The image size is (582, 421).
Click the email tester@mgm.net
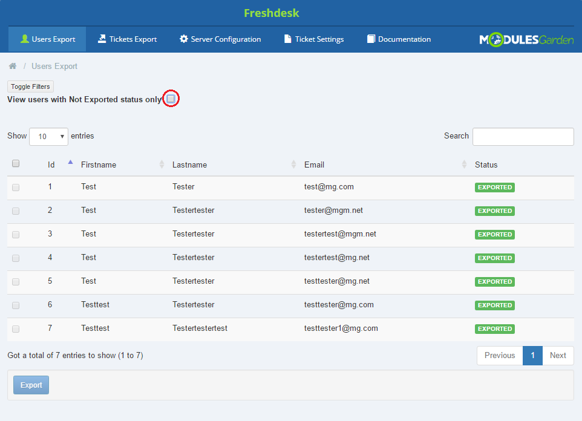click(x=333, y=210)
